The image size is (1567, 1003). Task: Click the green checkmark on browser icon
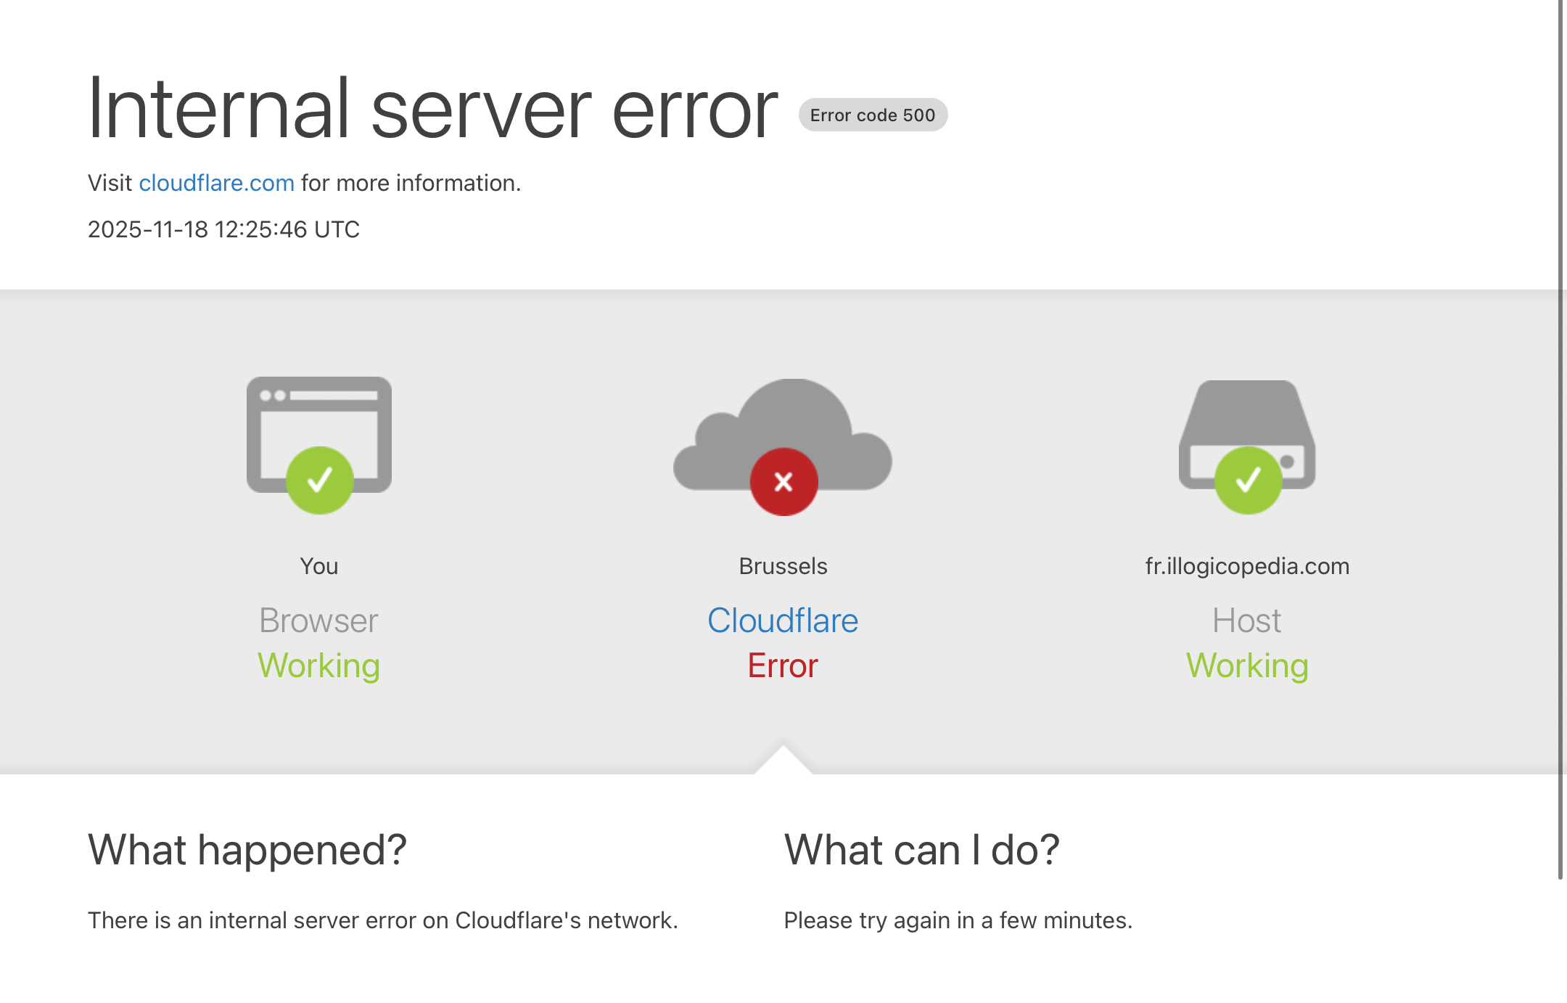319,480
